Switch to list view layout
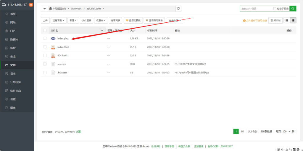Screen dimensions: 303x151 [293, 20]
